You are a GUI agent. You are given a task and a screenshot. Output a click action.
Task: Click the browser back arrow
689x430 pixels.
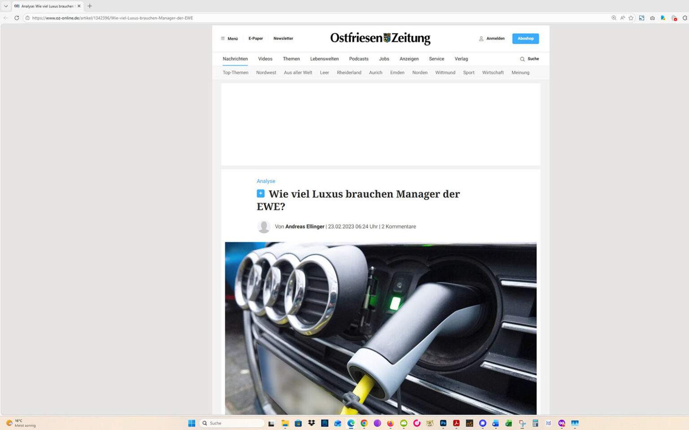point(5,18)
